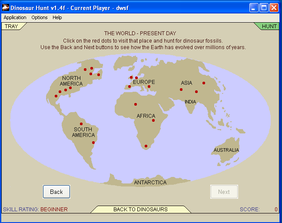Click THE WORLD - PRESENT DAY heading
Image resolution: width=282 pixels, height=223 pixels.
tap(140, 33)
